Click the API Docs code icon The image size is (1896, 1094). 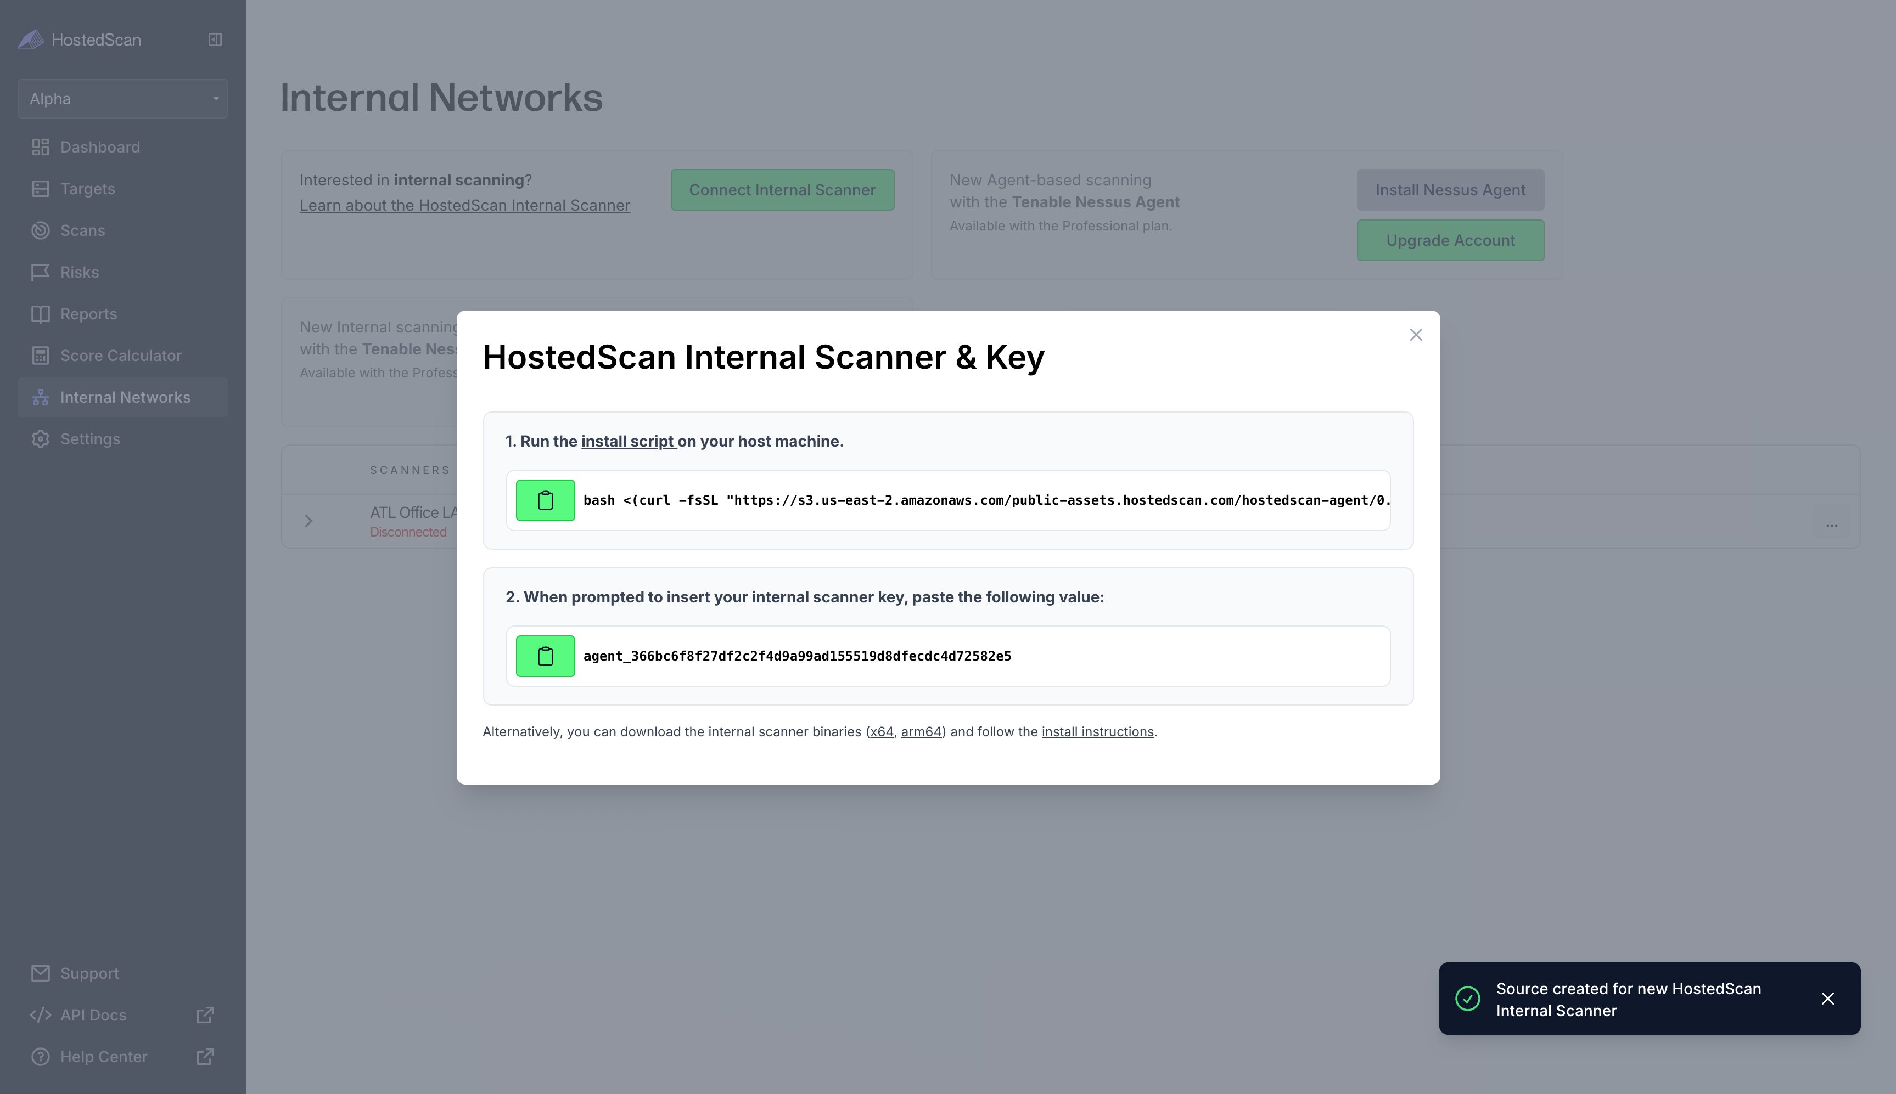pyautogui.click(x=41, y=1015)
